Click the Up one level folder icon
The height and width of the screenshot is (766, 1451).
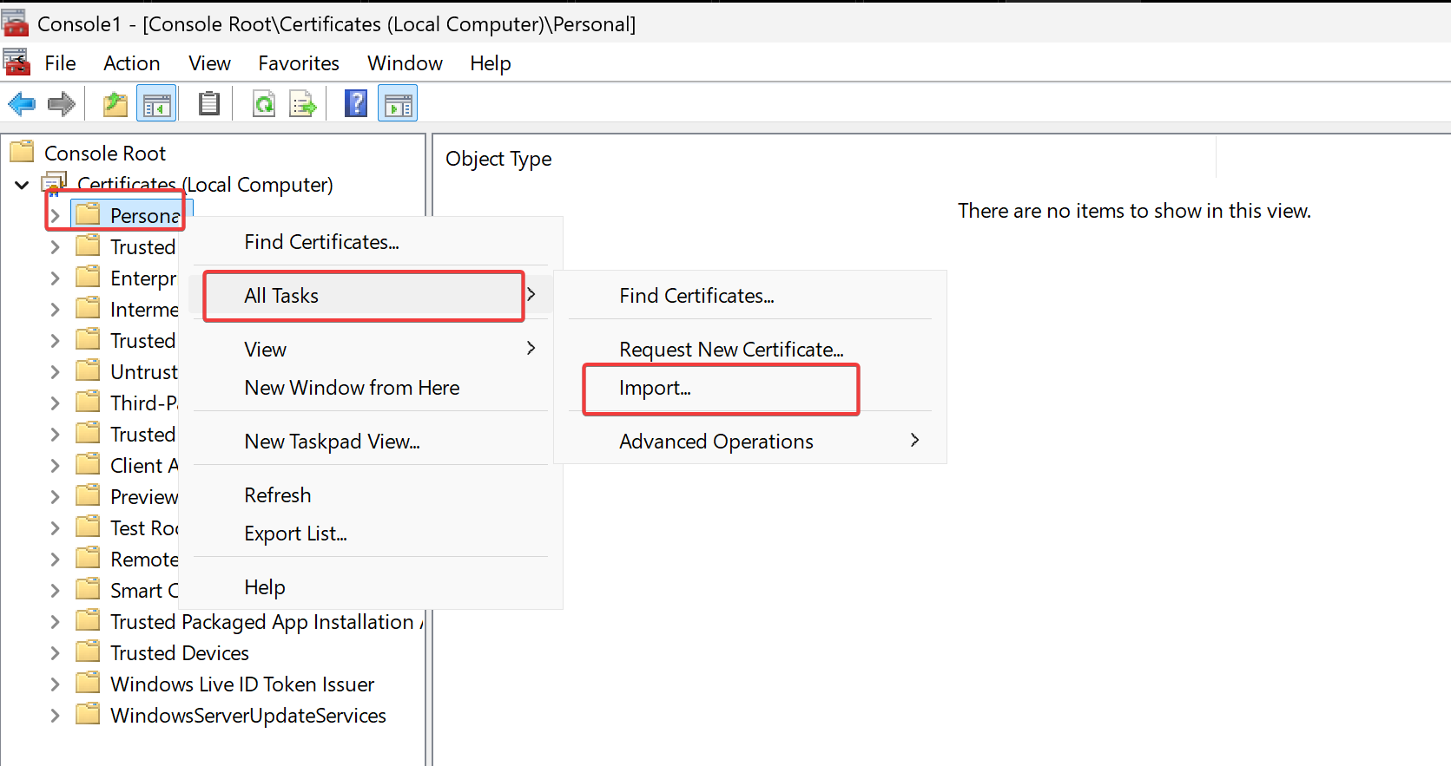[115, 105]
